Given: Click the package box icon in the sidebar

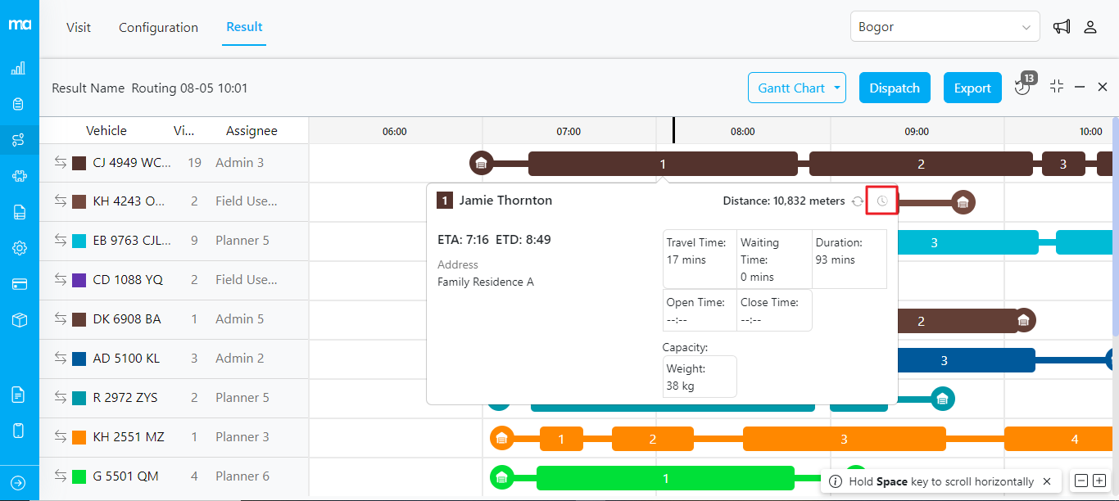Looking at the screenshot, I should (x=19, y=320).
